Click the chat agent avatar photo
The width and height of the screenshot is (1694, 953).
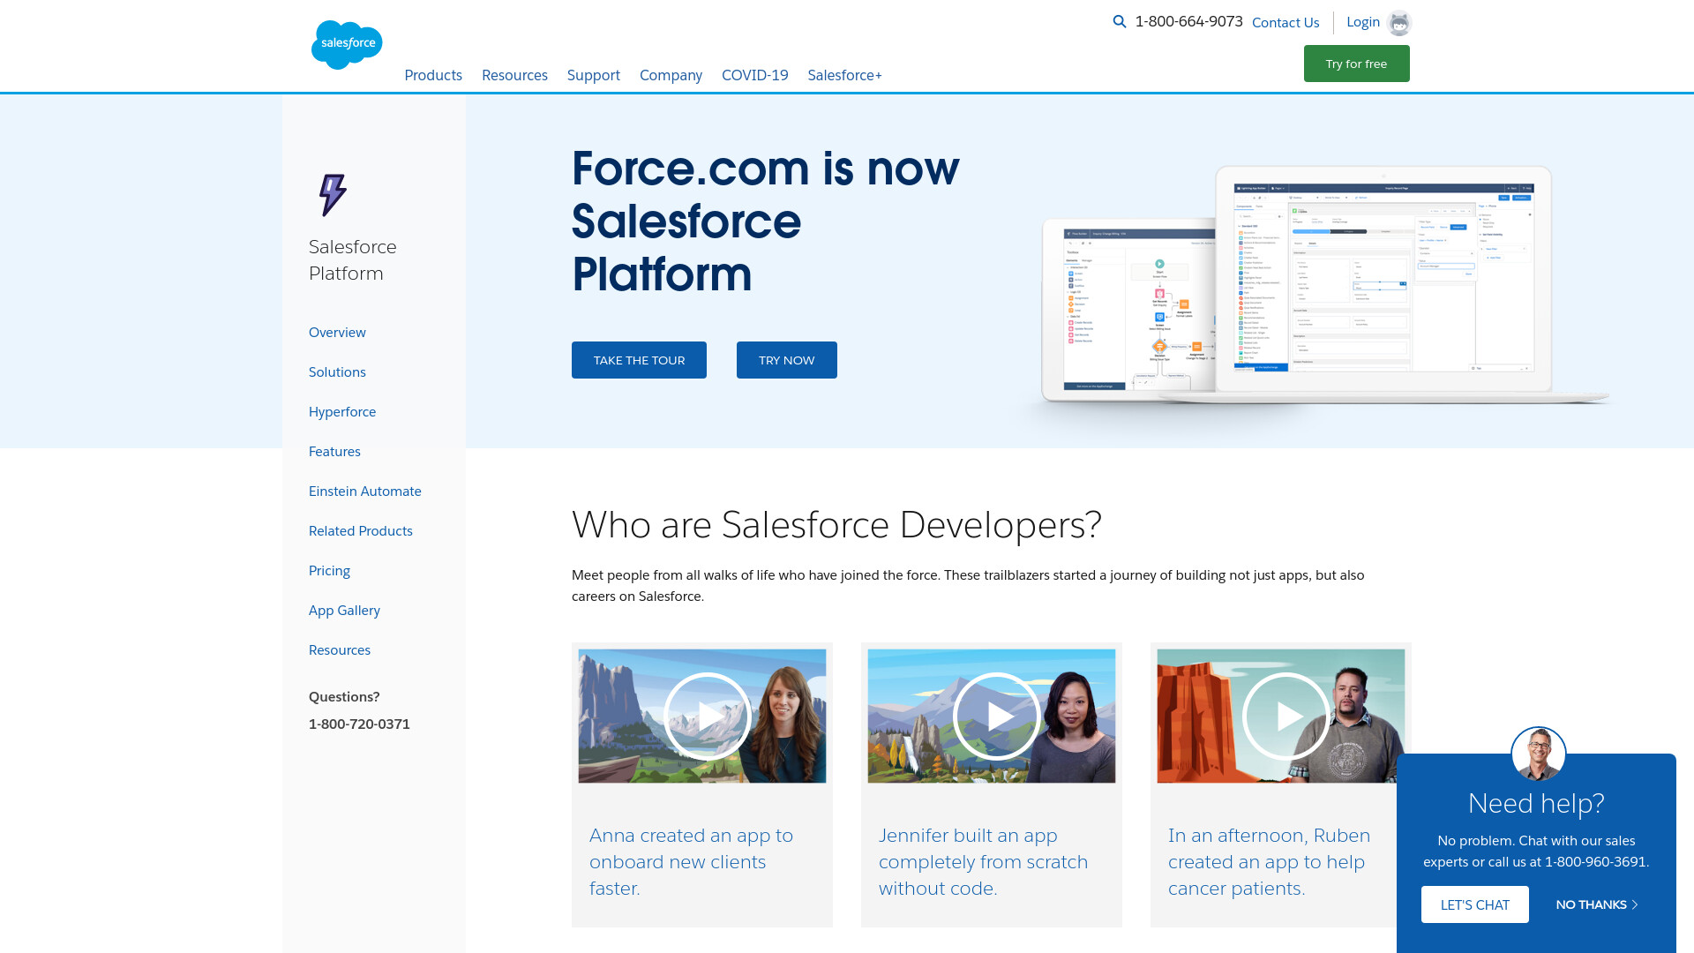[x=1539, y=754]
